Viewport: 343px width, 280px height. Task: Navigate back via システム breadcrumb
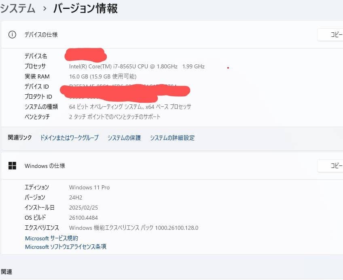pos(18,8)
